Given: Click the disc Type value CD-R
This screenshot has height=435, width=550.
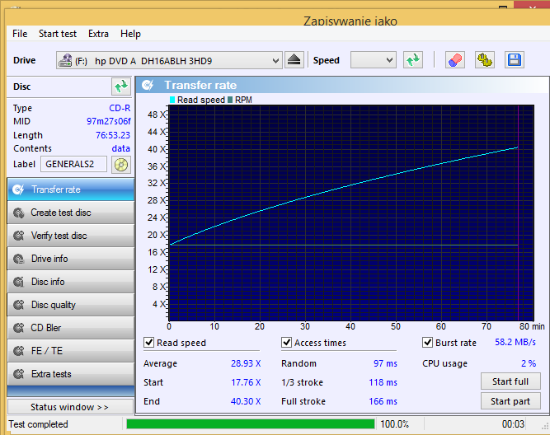Looking at the screenshot, I should click(120, 108).
